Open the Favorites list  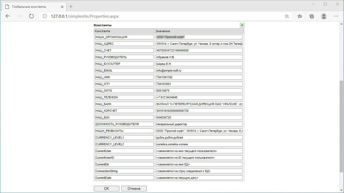click(300, 16)
